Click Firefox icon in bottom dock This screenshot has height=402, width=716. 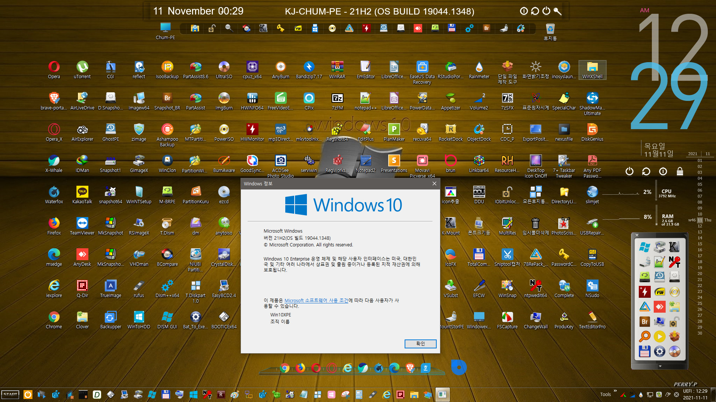pyautogui.click(x=300, y=368)
